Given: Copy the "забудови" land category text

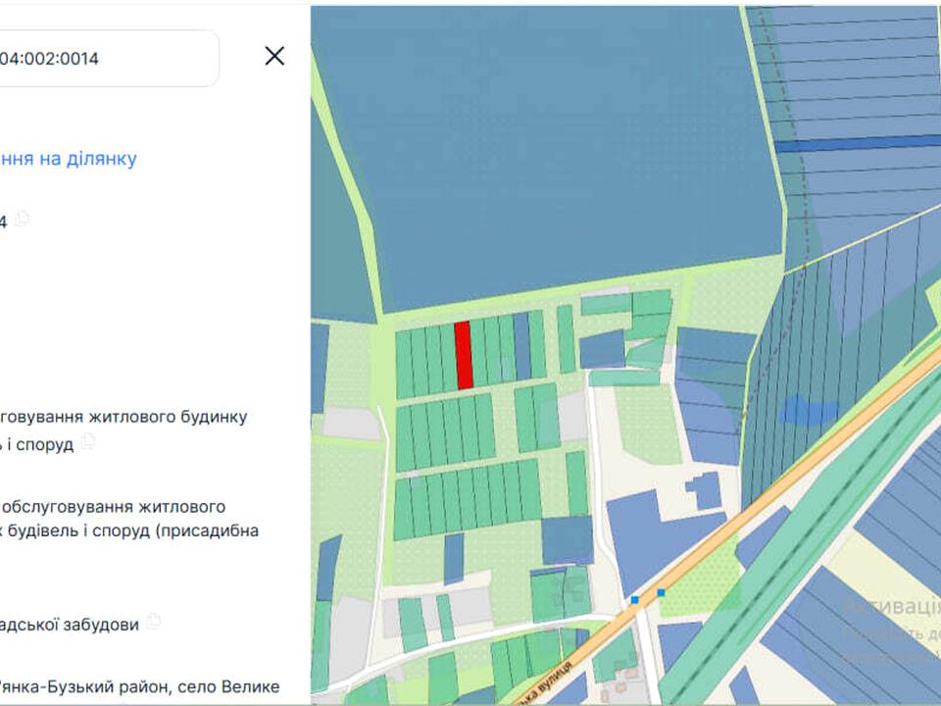Looking at the screenshot, I should point(154,622).
